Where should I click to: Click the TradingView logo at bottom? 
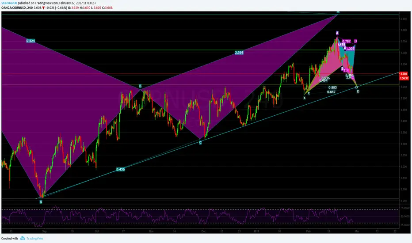pos(31,238)
